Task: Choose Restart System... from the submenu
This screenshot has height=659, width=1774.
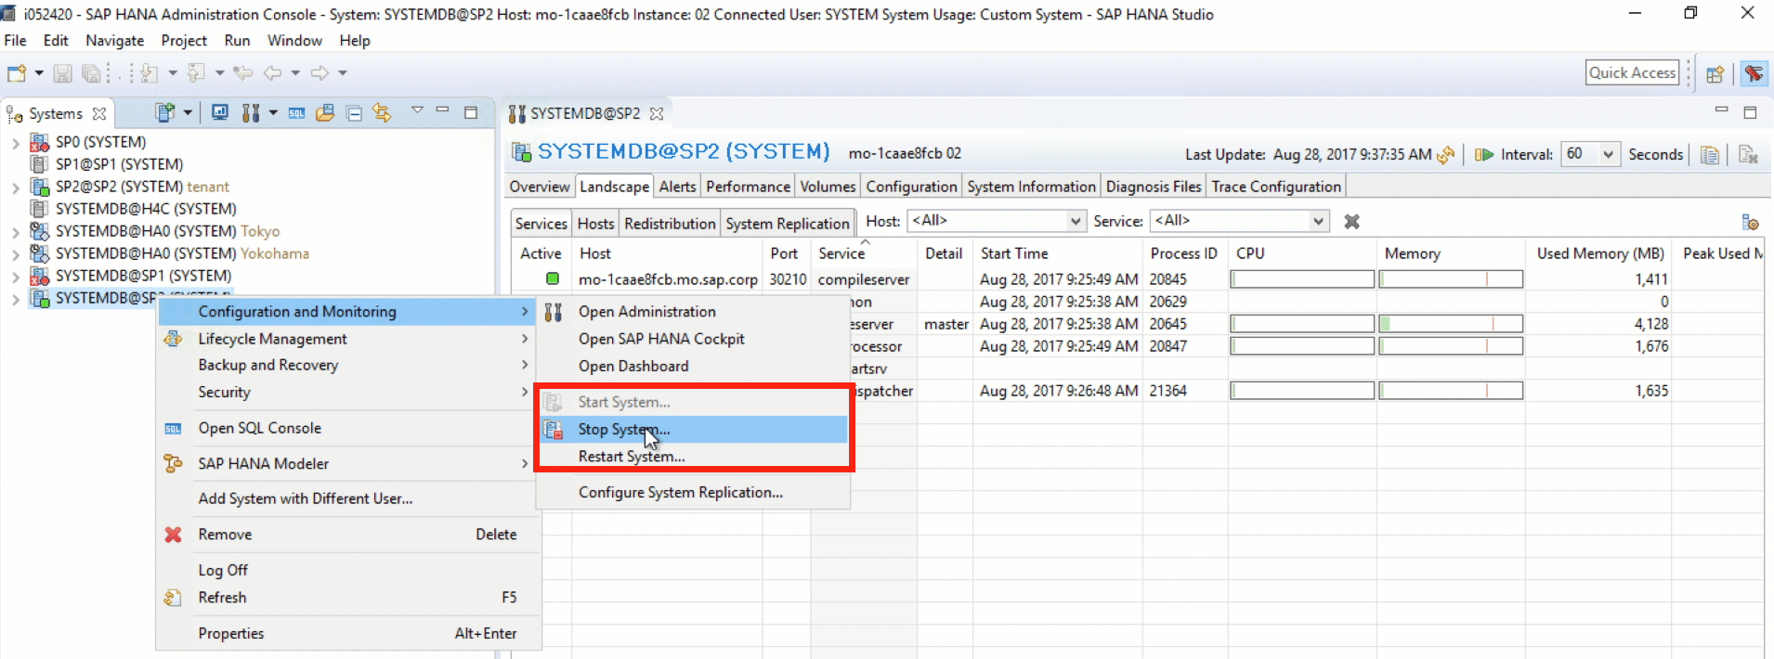Action: [693, 457]
